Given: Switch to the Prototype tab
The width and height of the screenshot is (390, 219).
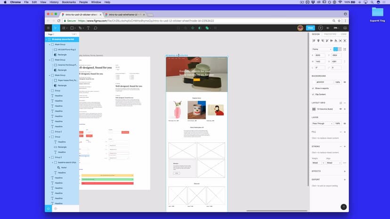Looking at the screenshot, I should tap(330, 34).
